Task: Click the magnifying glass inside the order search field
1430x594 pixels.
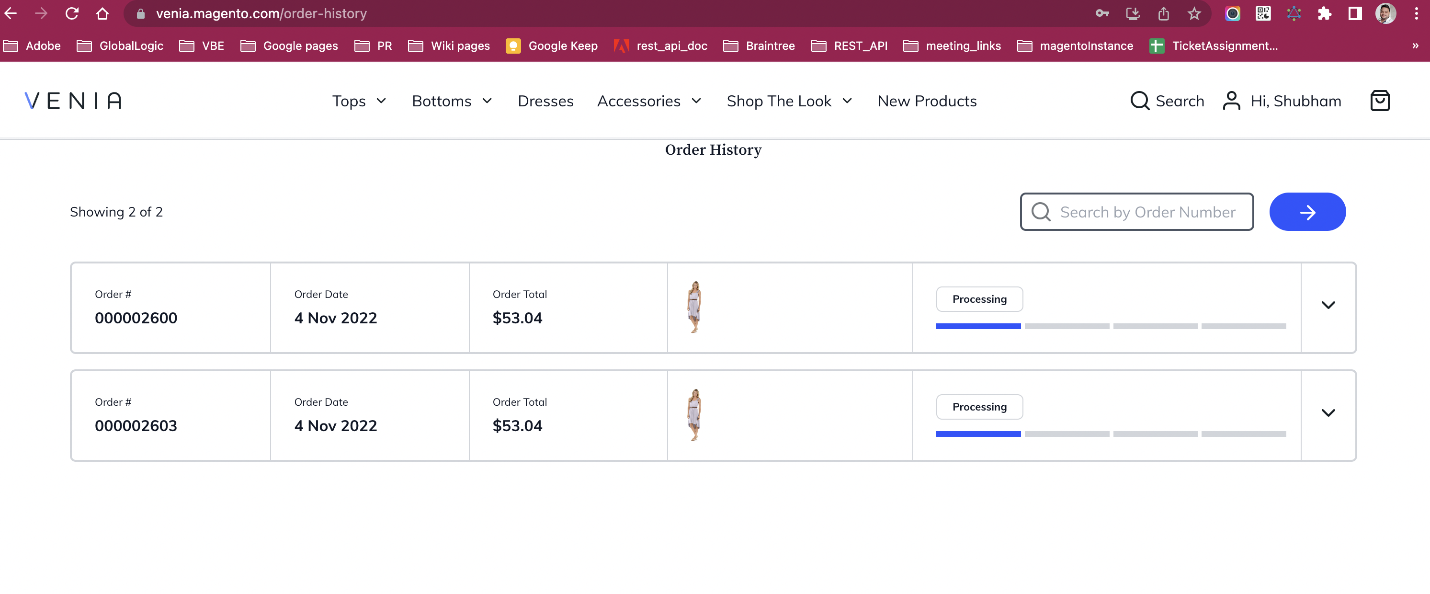Action: 1041,212
